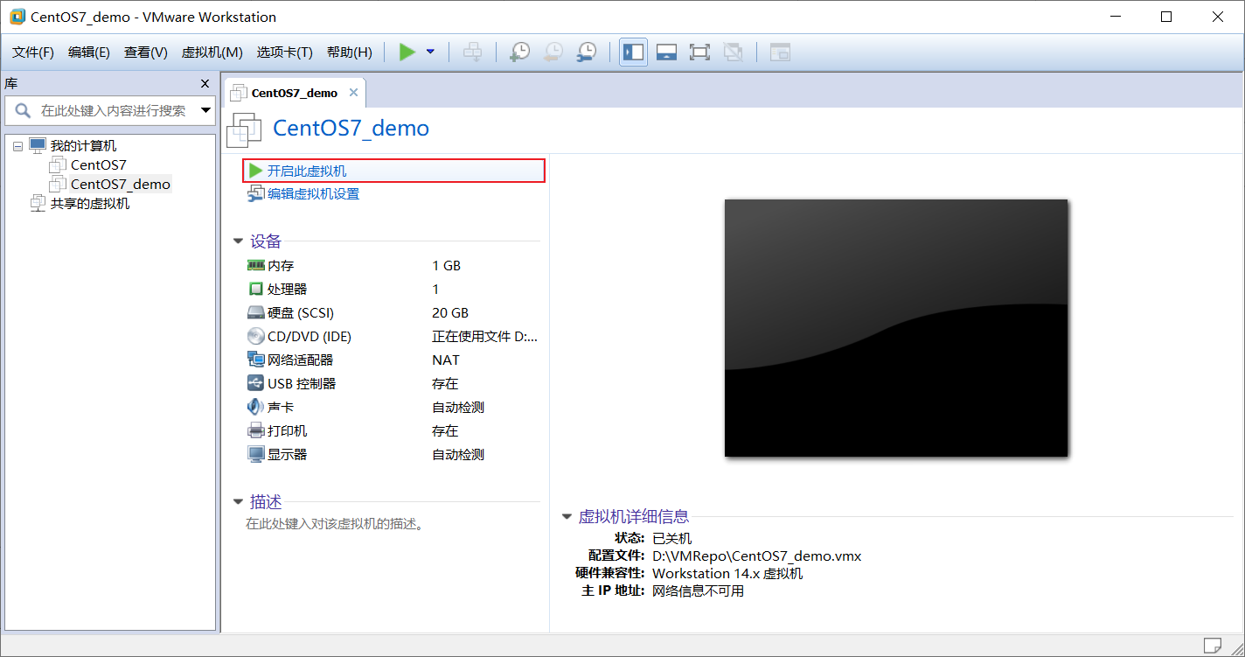The width and height of the screenshot is (1245, 657).
Task: Select 我的计算机 in the library tree
Action: pyautogui.click(x=83, y=146)
